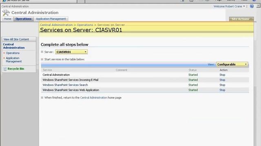This screenshot has height=146, width=261.
Task: Click Windows SharePoint Services Incoming E-Mail text
Action: coord(71,80)
